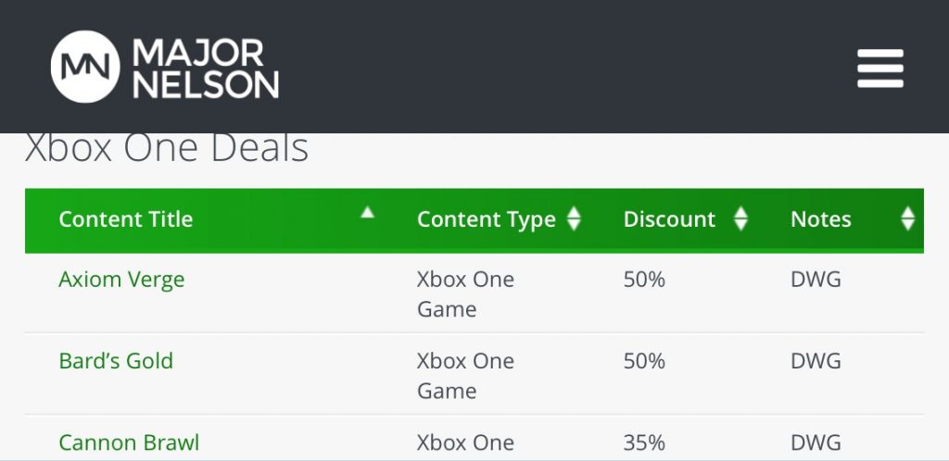
Task: Click the Major Nelson wordmark text
Action: coord(206,69)
